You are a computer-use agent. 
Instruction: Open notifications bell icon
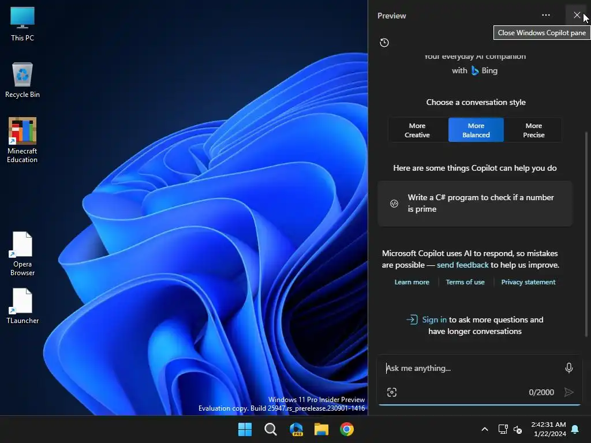pyautogui.click(x=575, y=429)
